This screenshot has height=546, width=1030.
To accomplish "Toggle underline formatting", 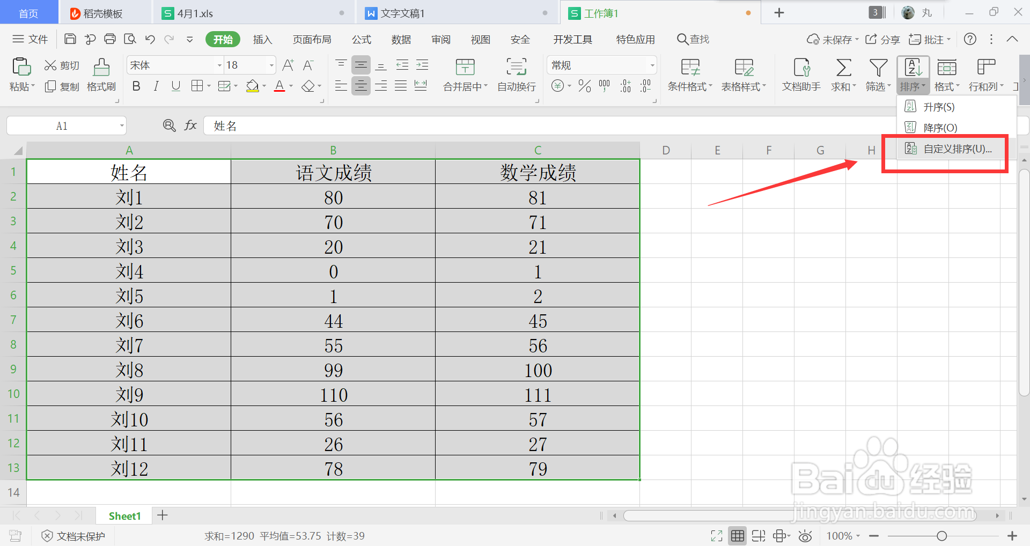I will coord(175,86).
